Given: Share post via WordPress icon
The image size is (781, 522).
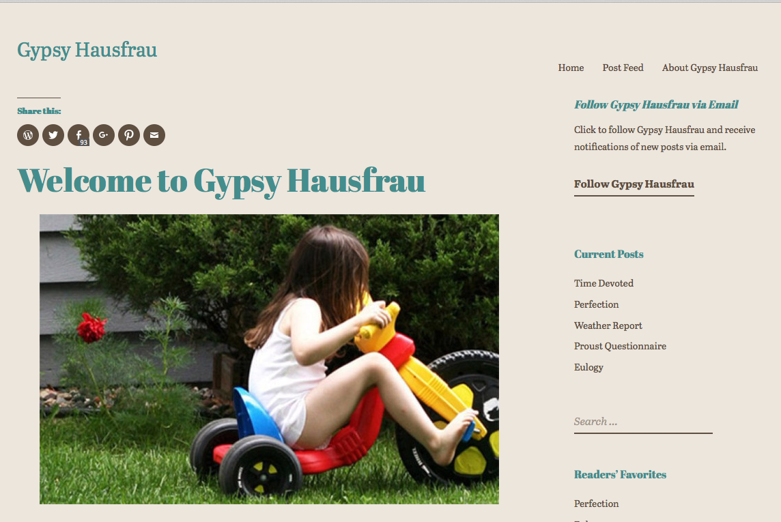Looking at the screenshot, I should 28,135.
